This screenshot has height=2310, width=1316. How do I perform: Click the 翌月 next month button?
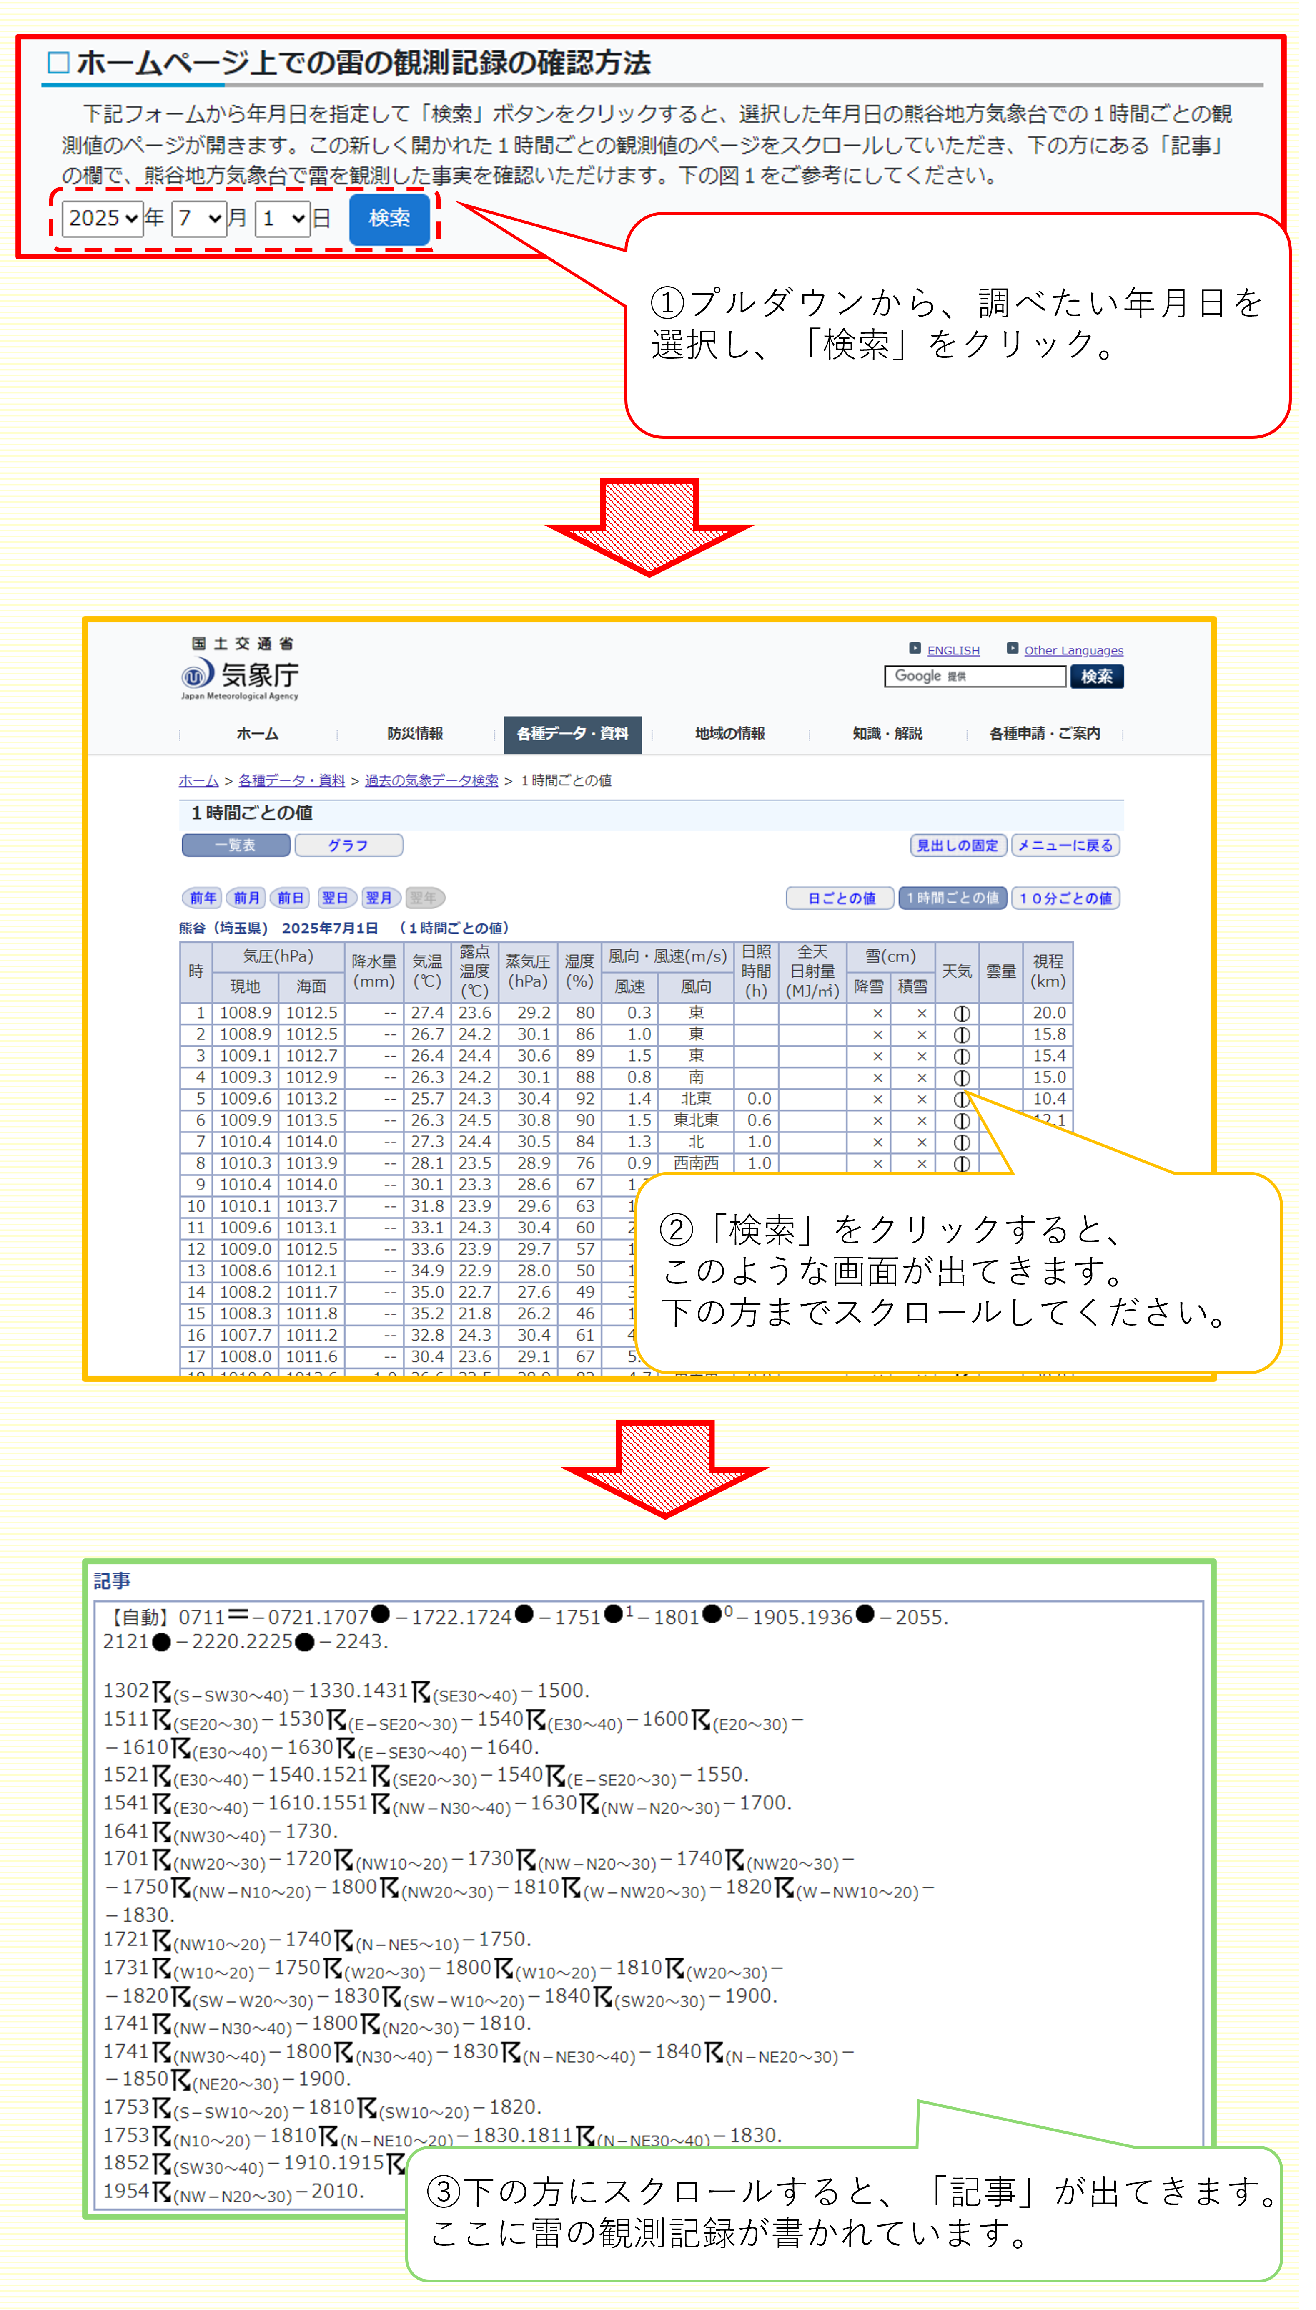(379, 898)
